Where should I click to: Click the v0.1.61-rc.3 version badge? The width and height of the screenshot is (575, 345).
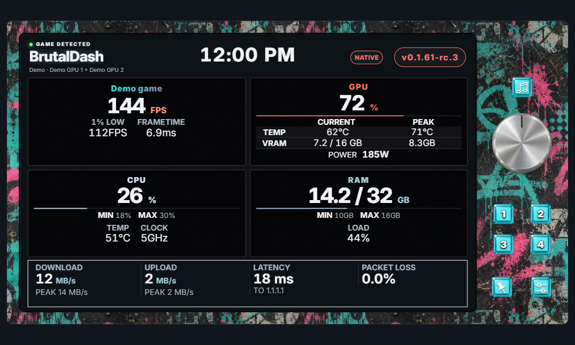tap(430, 57)
